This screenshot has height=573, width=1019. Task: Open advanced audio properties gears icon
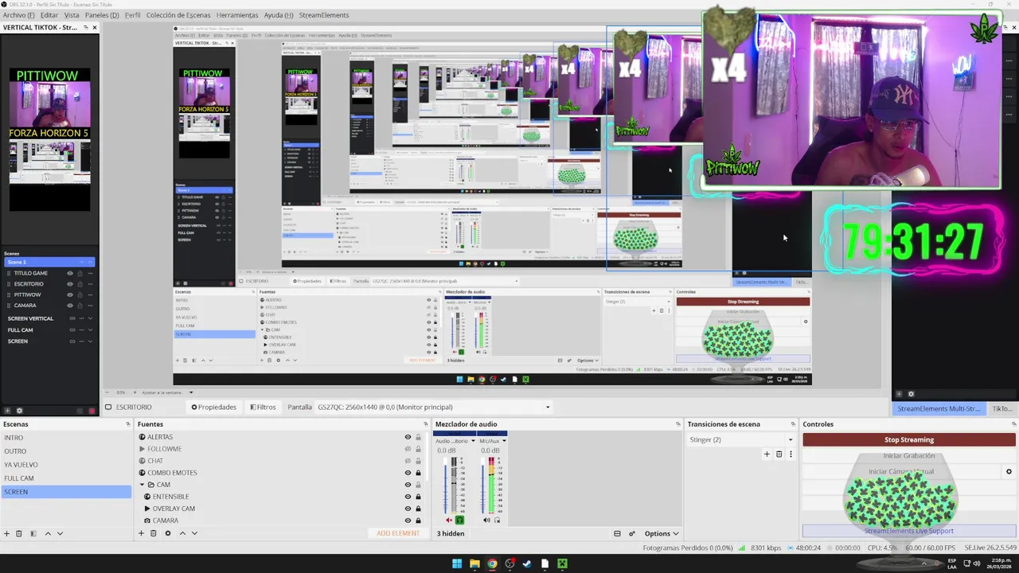click(x=632, y=533)
